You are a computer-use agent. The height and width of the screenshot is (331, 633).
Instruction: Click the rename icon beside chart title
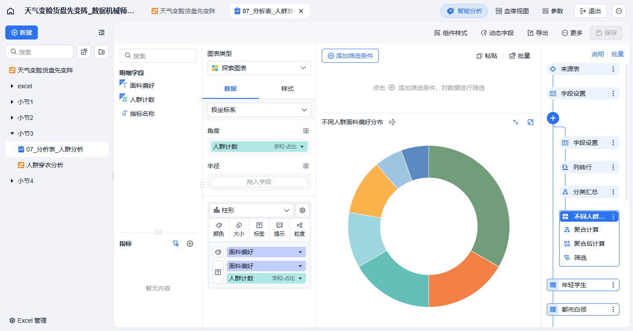pyautogui.click(x=392, y=122)
